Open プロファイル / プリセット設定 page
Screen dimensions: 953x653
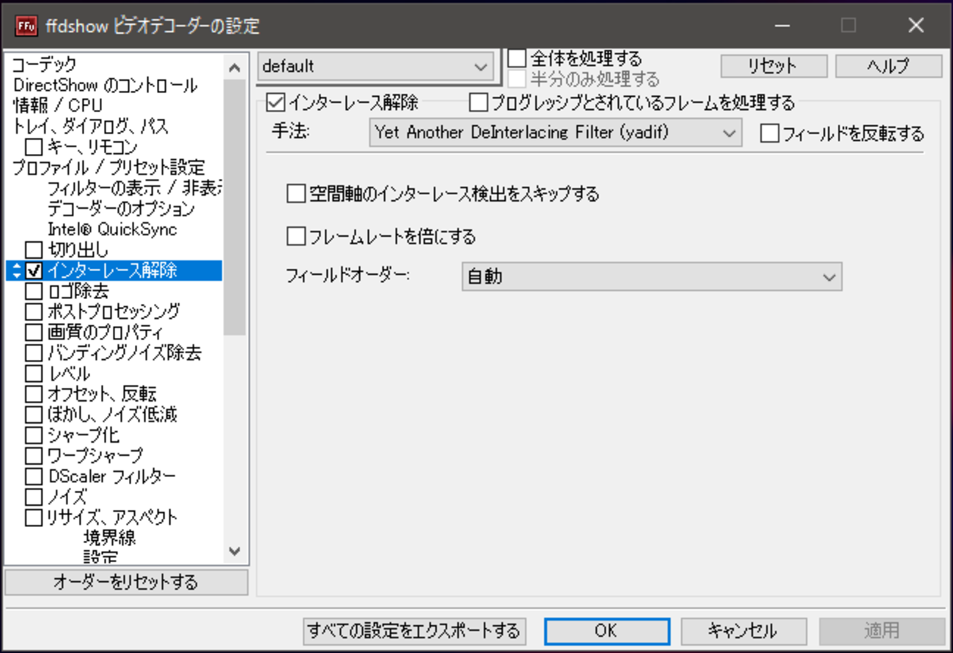coord(108,167)
